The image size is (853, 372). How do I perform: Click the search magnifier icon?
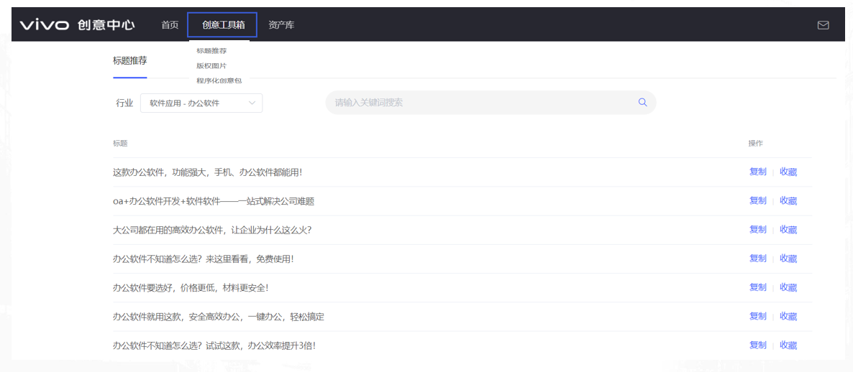[642, 103]
